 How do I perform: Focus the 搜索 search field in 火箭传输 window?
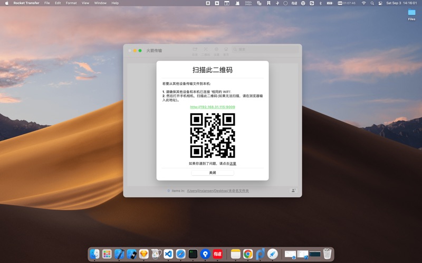pos(265,49)
